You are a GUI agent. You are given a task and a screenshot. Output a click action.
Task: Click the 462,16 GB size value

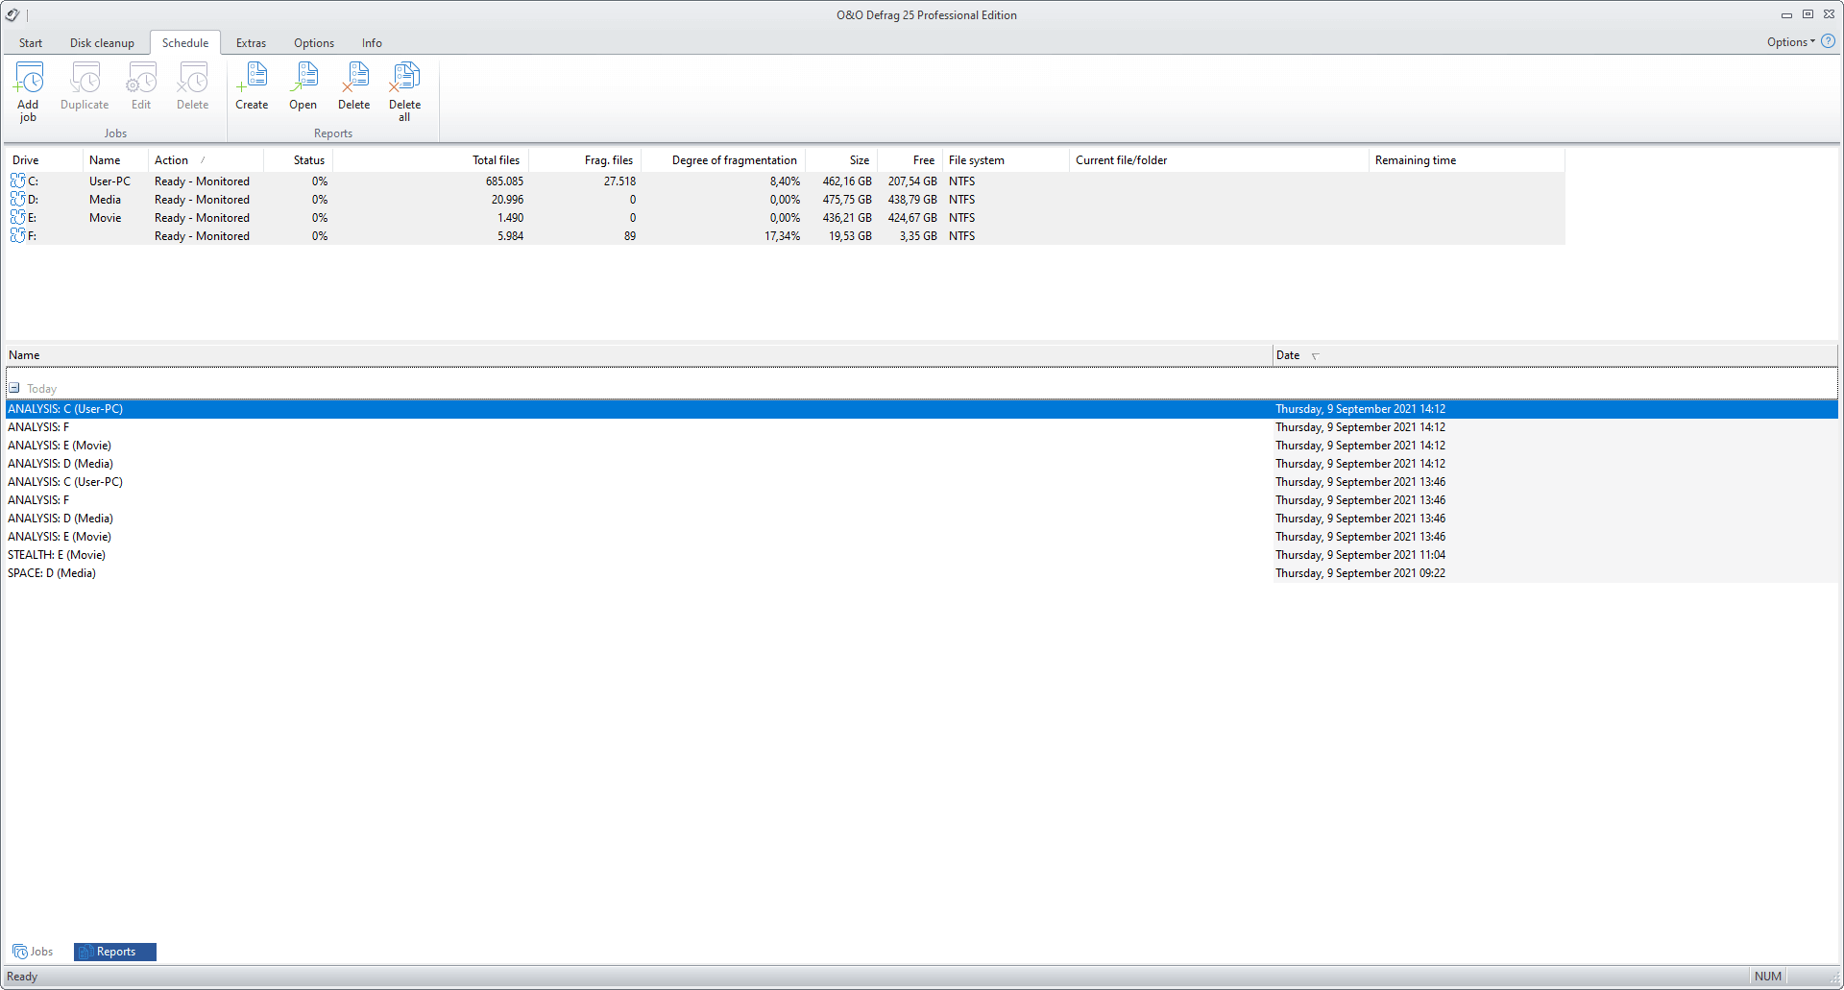click(x=847, y=181)
